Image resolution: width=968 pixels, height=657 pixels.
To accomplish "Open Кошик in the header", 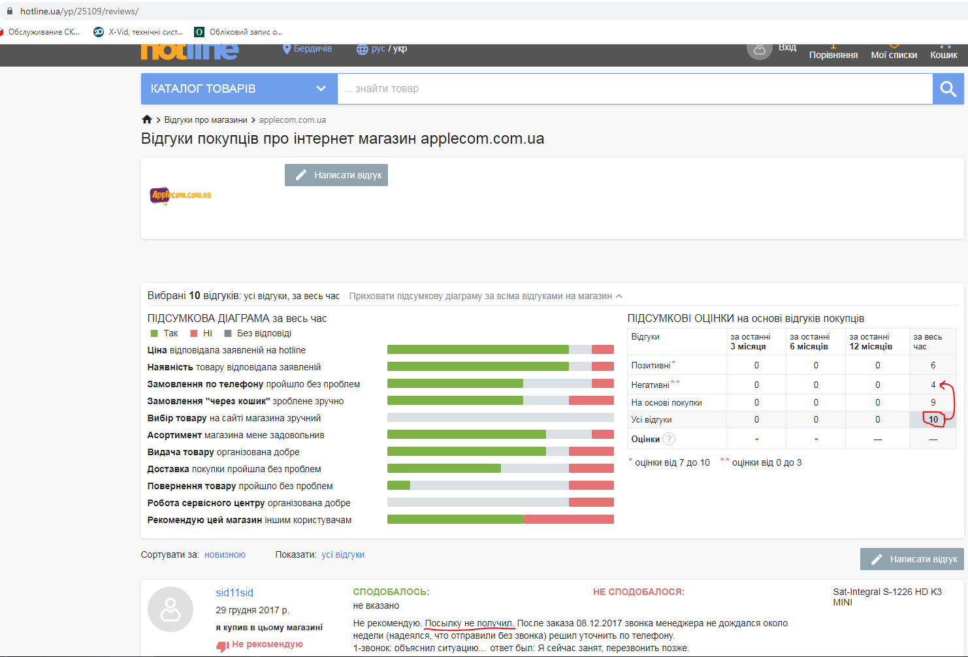I will (x=944, y=55).
